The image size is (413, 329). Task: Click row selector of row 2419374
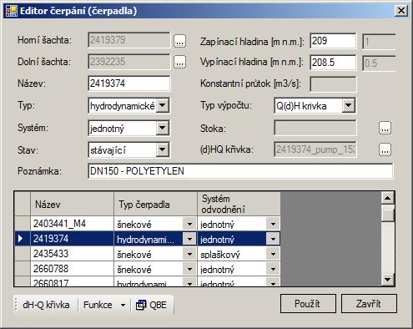[x=23, y=239]
